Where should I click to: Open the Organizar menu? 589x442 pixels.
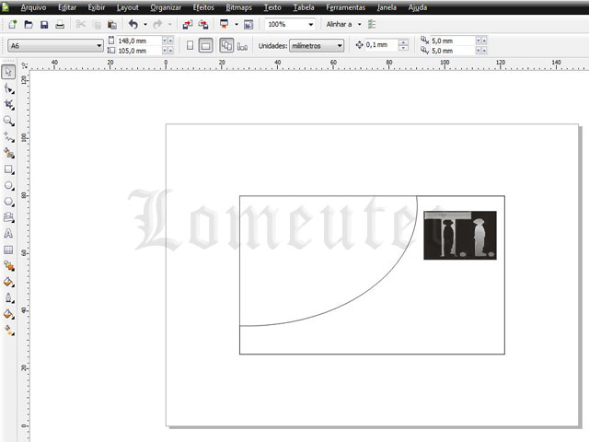coord(166,7)
